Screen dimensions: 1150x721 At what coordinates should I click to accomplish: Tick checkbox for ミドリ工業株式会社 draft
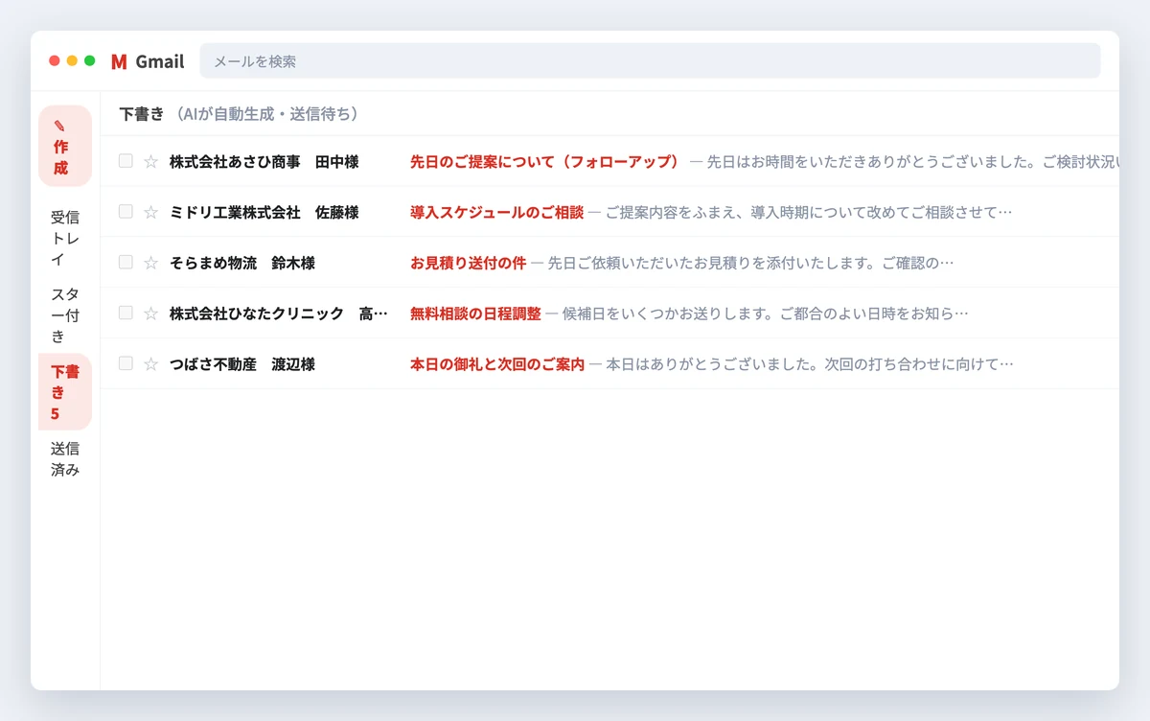point(126,212)
